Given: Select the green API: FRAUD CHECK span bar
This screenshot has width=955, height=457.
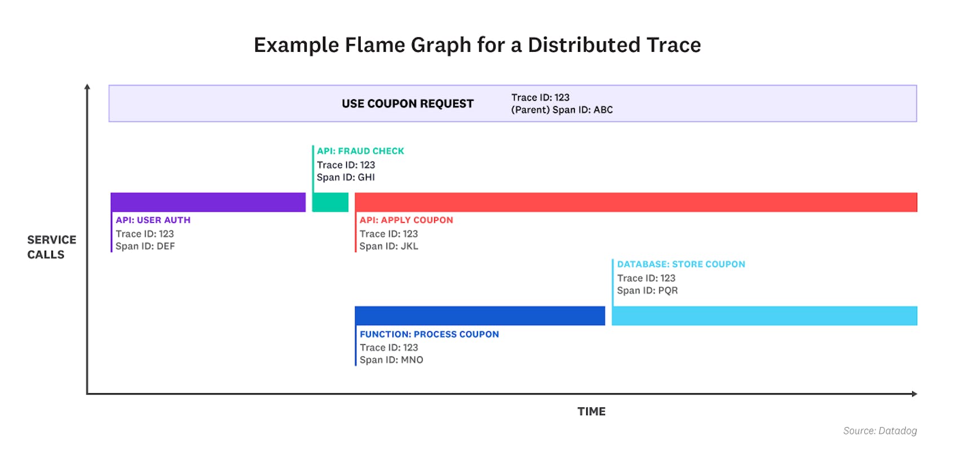Looking at the screenshot, I should pos(330,202).
